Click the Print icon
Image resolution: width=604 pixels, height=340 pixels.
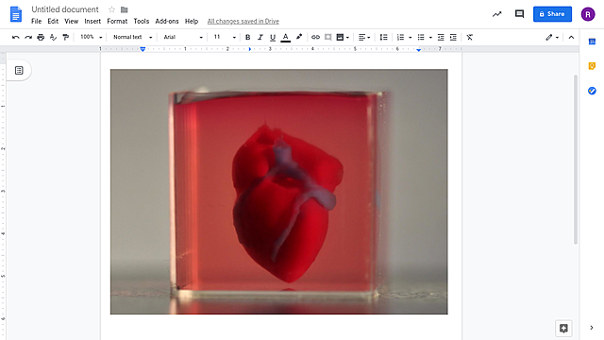[41, 37]
